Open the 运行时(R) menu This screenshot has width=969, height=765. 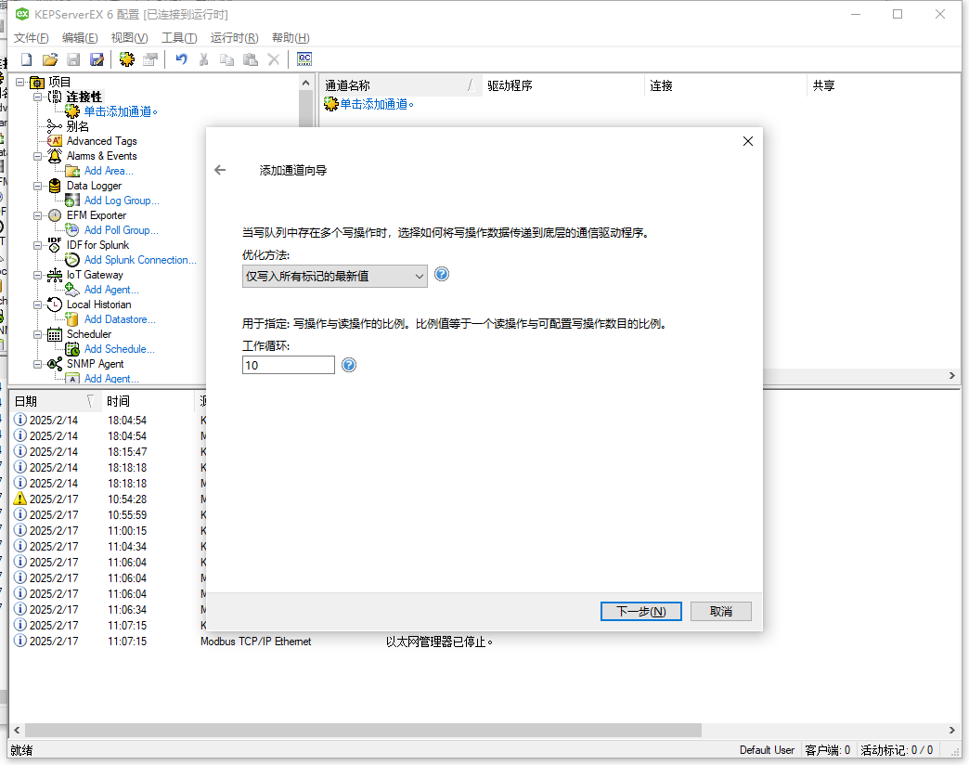234,38
